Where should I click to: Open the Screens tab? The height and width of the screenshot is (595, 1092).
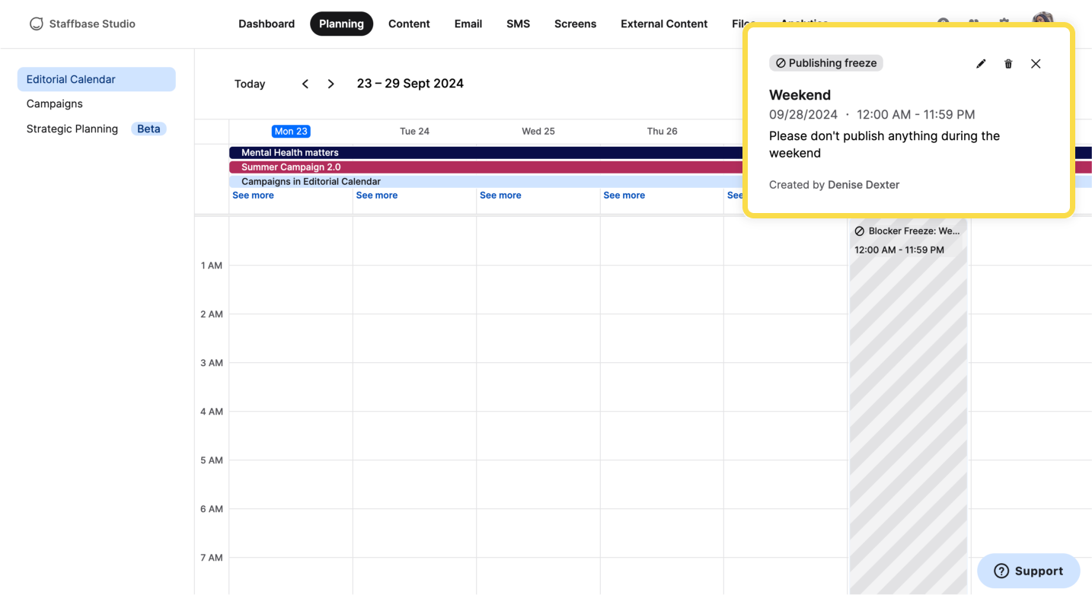pos(575,24)
